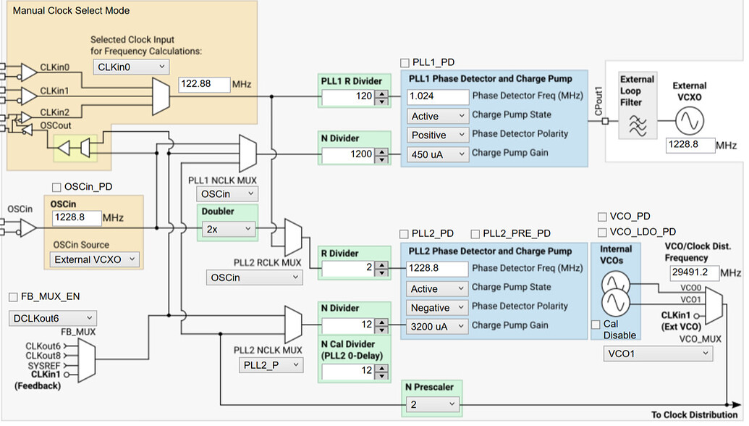Screen dimensions: 749x426
Task: Toggle the VCO_PD checkbox
Action: (x=602, y=216)
